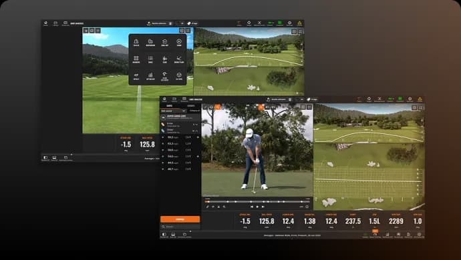461x260 pixels.
Task: Click the target icon in front window toolbar
Action: point(369,99)
